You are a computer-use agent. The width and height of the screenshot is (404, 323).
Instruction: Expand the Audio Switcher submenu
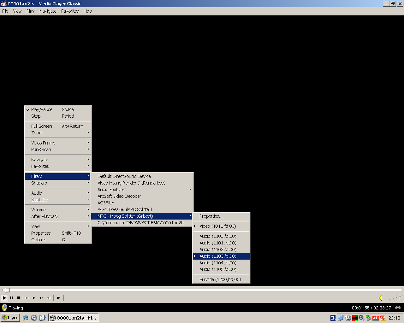pos(112,190)
